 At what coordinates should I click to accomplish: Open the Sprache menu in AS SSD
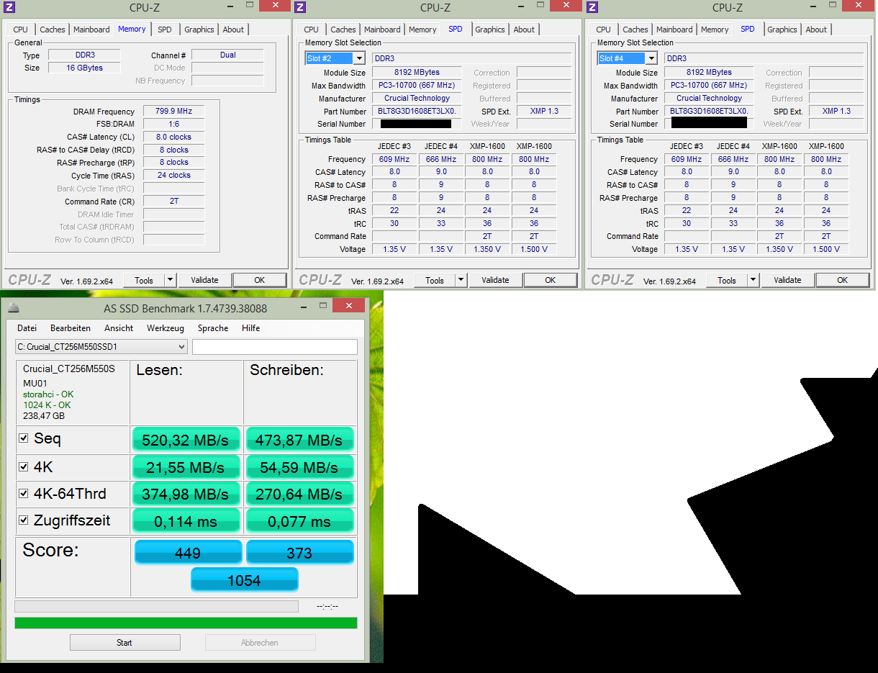(x=213, y=328)
